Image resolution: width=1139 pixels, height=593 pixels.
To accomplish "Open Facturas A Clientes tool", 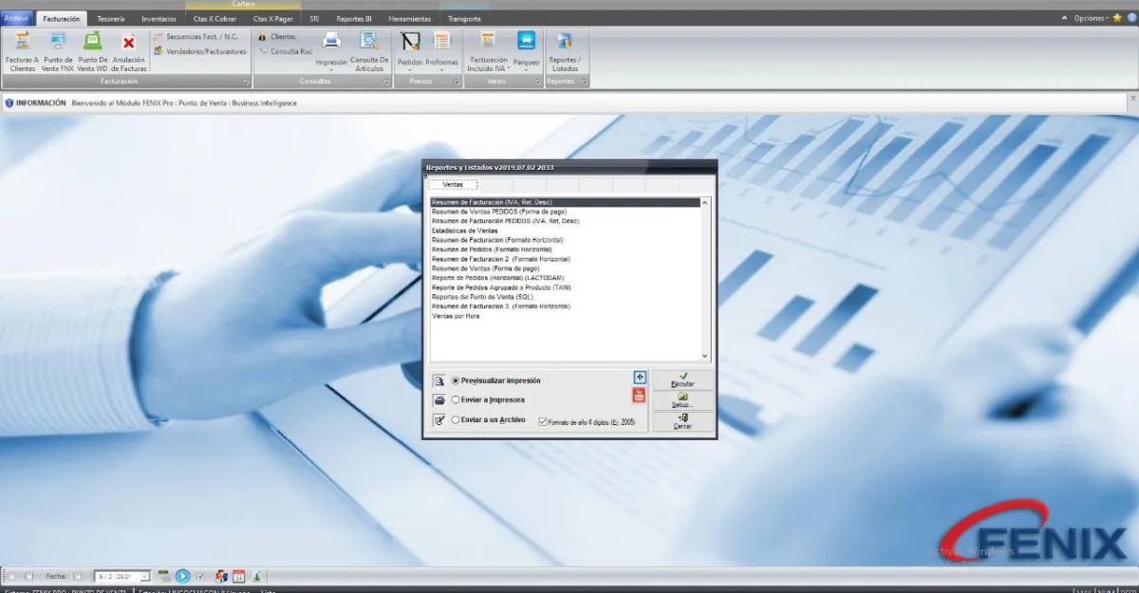I will [x=22, y=51].
